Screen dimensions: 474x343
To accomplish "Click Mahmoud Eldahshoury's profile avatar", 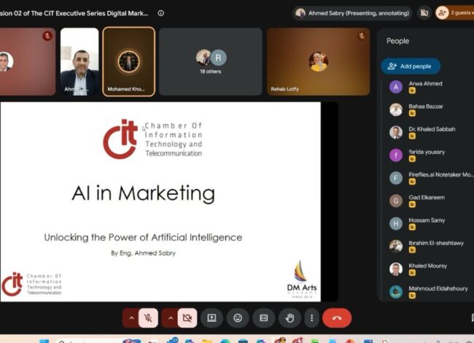I will [396, 292].
